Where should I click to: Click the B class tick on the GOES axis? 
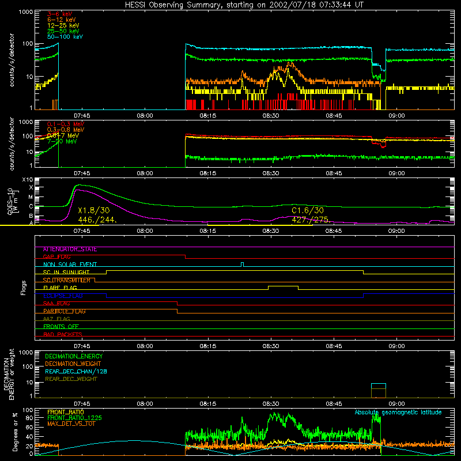(31, 216)
